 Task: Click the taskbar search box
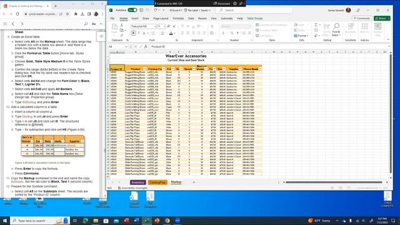pyautogui.click(x=39, y=221)
